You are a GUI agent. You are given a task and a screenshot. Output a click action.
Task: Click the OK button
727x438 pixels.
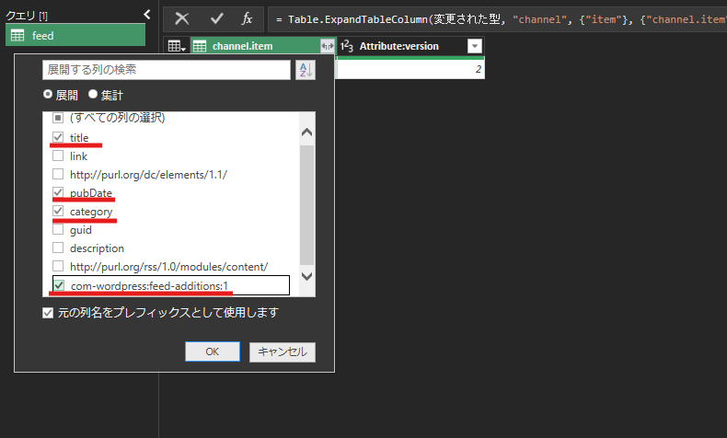(x=212, y=352)
